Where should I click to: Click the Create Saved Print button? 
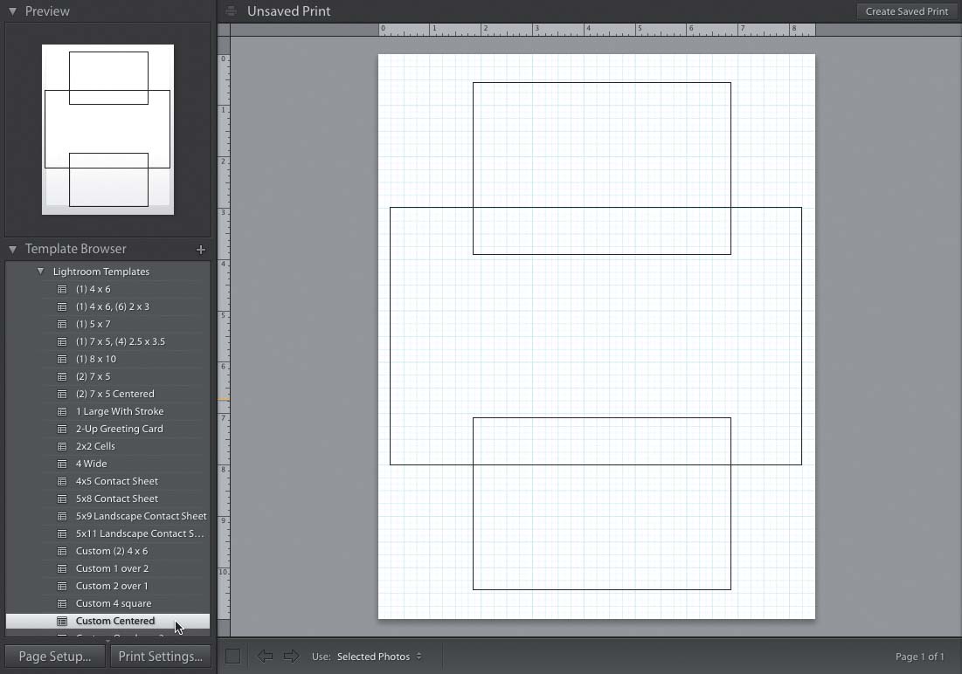tap(906, 11)
